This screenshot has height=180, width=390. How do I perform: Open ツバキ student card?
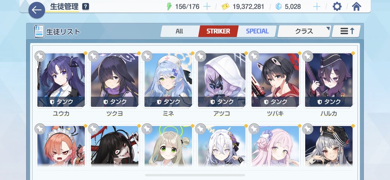(275, 80)
